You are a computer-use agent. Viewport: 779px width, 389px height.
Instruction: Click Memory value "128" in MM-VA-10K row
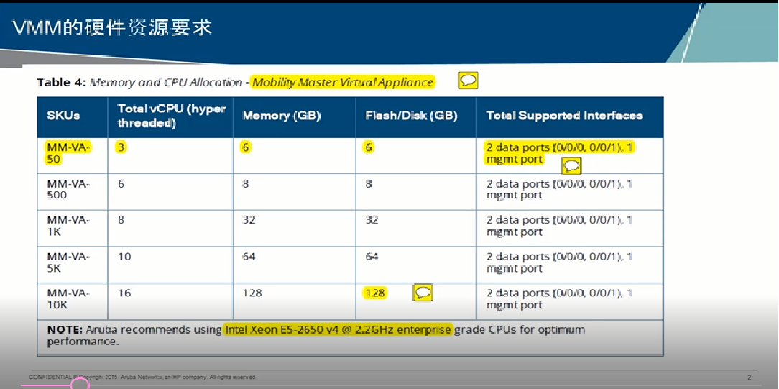click(252, 293)
